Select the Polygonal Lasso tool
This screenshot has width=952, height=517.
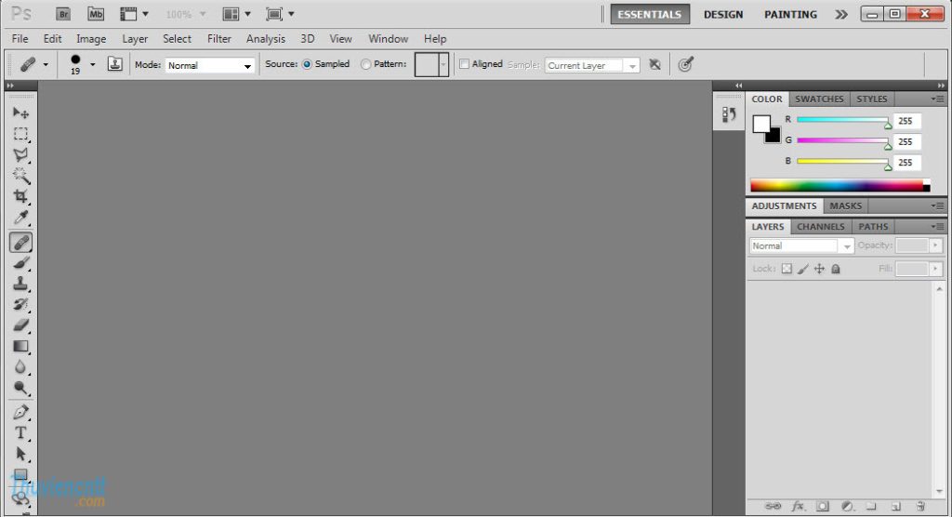[20, 154]
